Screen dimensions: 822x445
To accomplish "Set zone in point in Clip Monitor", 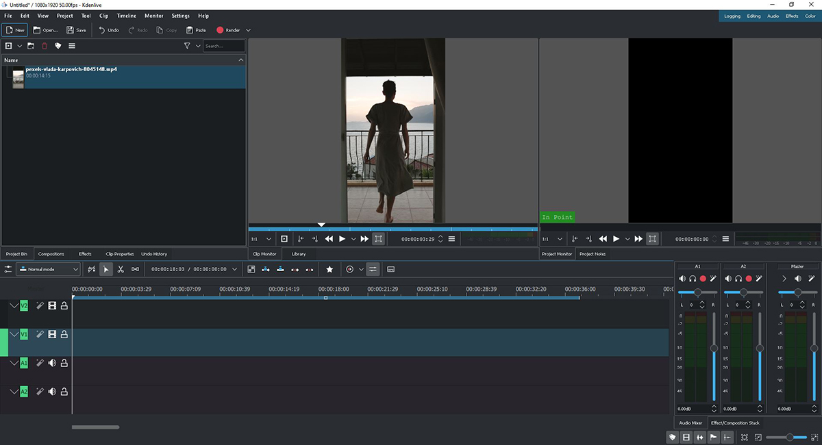I will (300, 239).
